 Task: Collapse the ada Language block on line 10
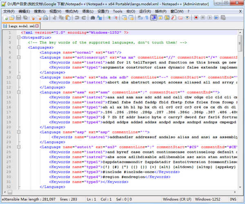point(19,77)
